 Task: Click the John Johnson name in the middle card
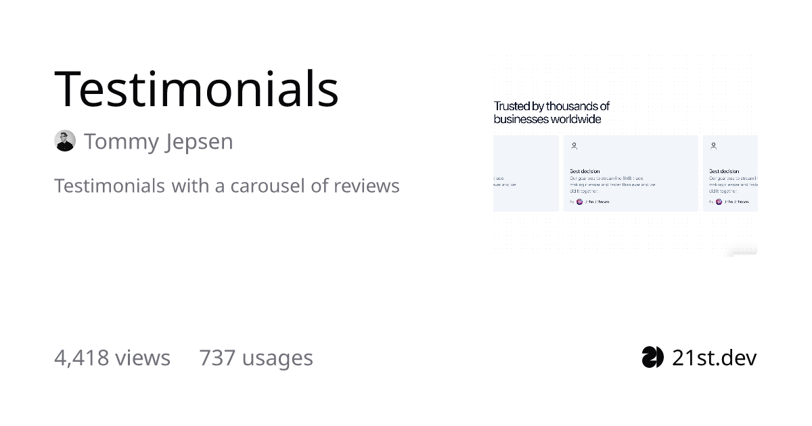[x=597, y=202]
